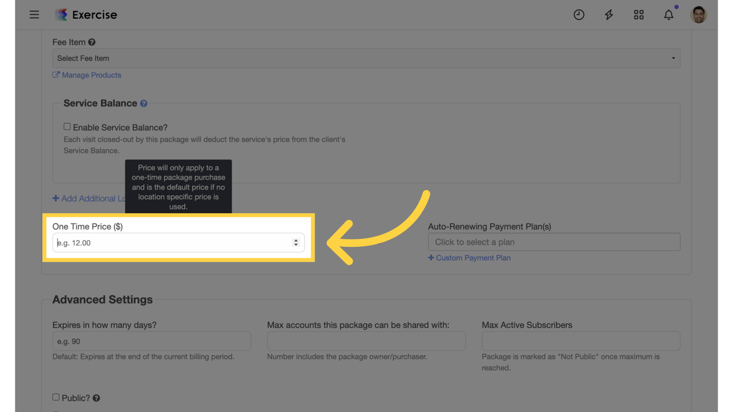The image size is (733, 412).
Task: Open the notifications bell
Action: 669,15
